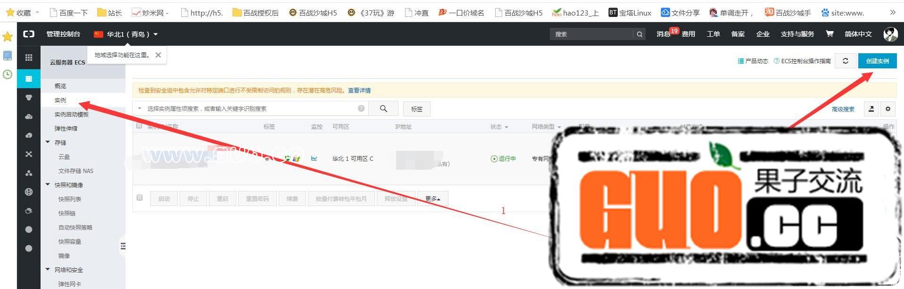Image resolution: width=904 pixels, height=289 pixels.
Task: Click the 重启 batch button
Action: click(223, 198)
